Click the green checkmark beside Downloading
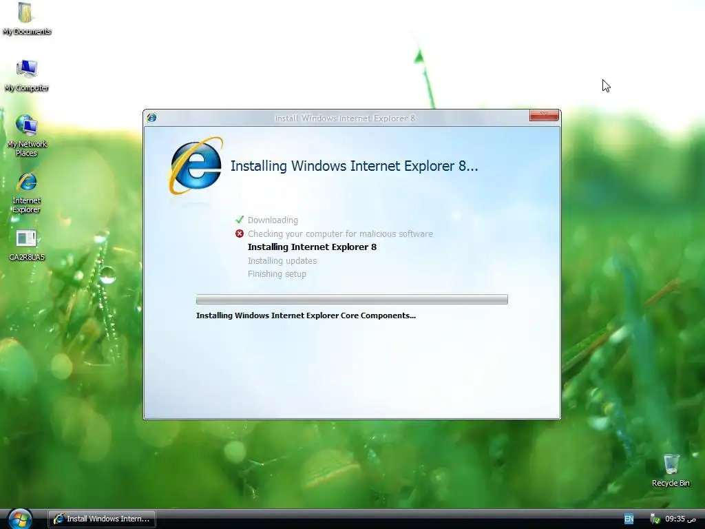The width and height of the screenshot is (705, 529). tap(239, 220)
